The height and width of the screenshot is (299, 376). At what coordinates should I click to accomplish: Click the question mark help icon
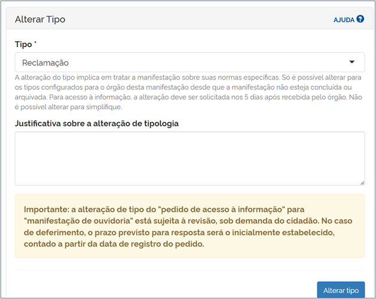pos(360,19)
